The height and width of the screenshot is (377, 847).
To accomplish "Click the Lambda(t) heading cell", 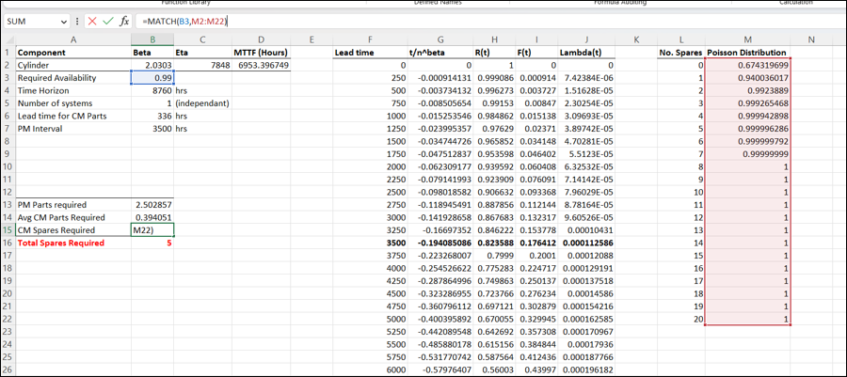I will coord(586,53).
